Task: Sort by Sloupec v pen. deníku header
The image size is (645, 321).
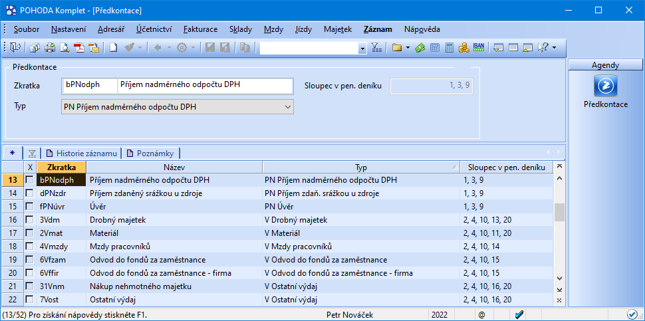Action: pos(507,167)
